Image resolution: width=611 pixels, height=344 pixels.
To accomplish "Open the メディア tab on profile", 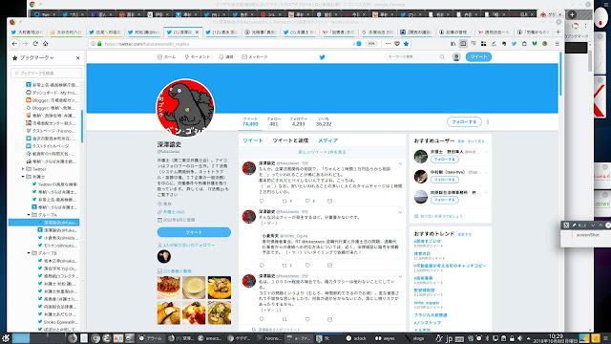I will [328, 140].
